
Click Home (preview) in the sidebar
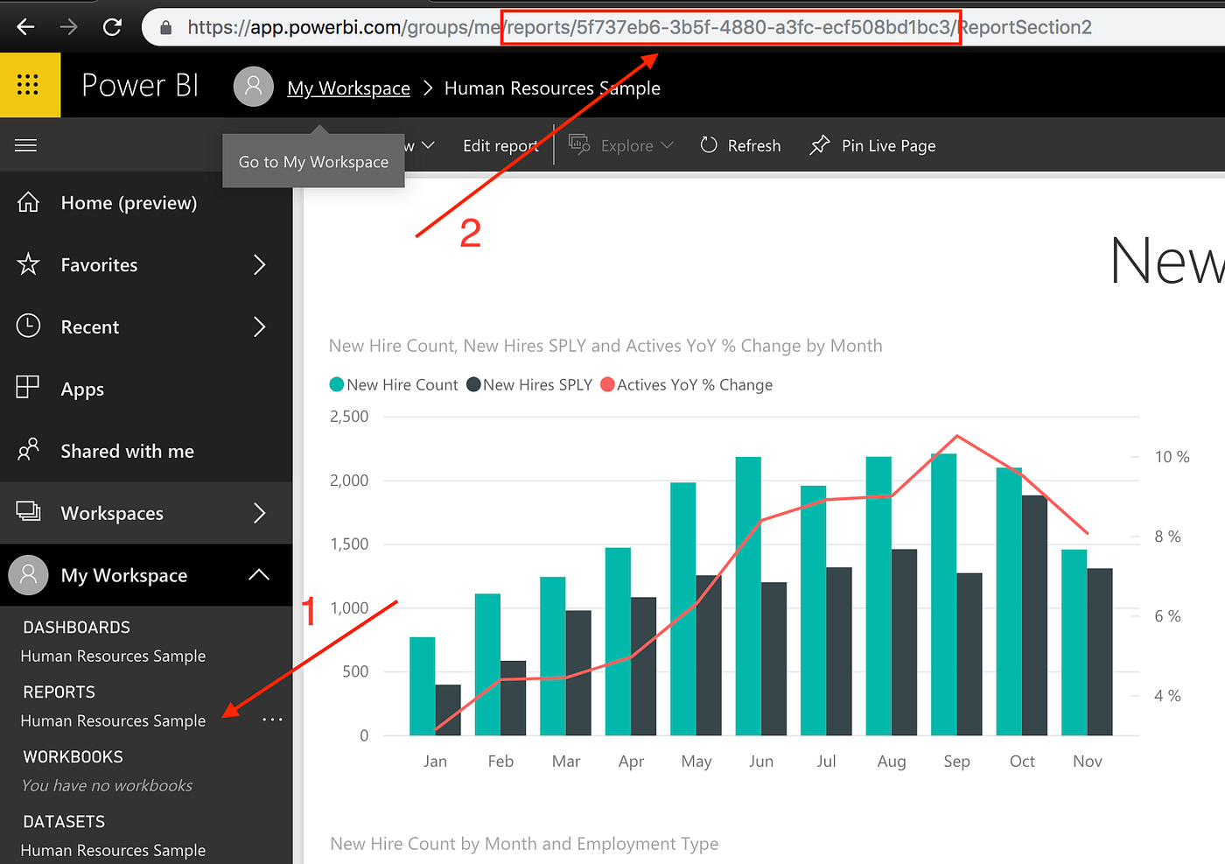129,202
